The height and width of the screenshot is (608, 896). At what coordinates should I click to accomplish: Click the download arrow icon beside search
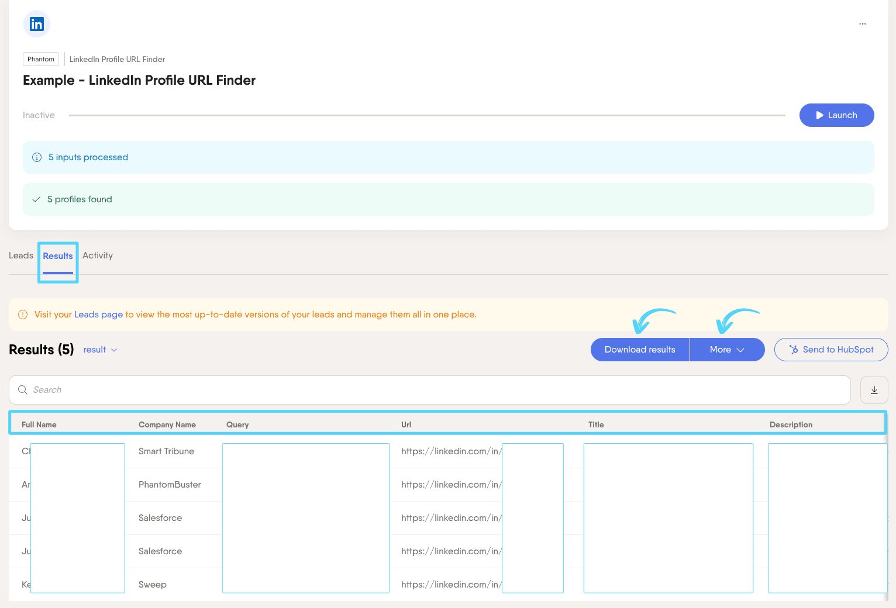coord(874,390)
